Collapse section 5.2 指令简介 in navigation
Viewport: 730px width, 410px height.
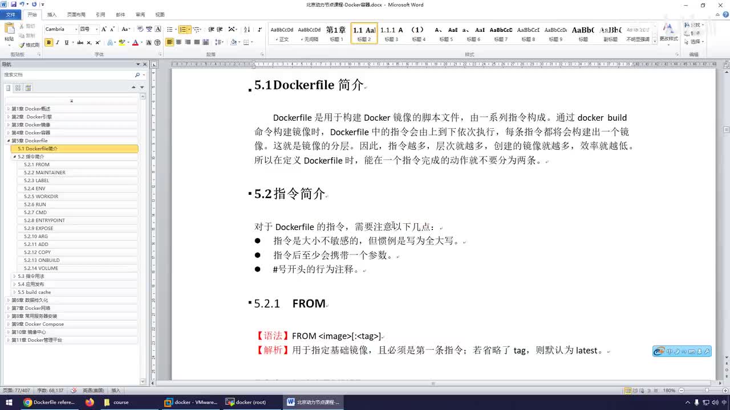click(15, 157)
